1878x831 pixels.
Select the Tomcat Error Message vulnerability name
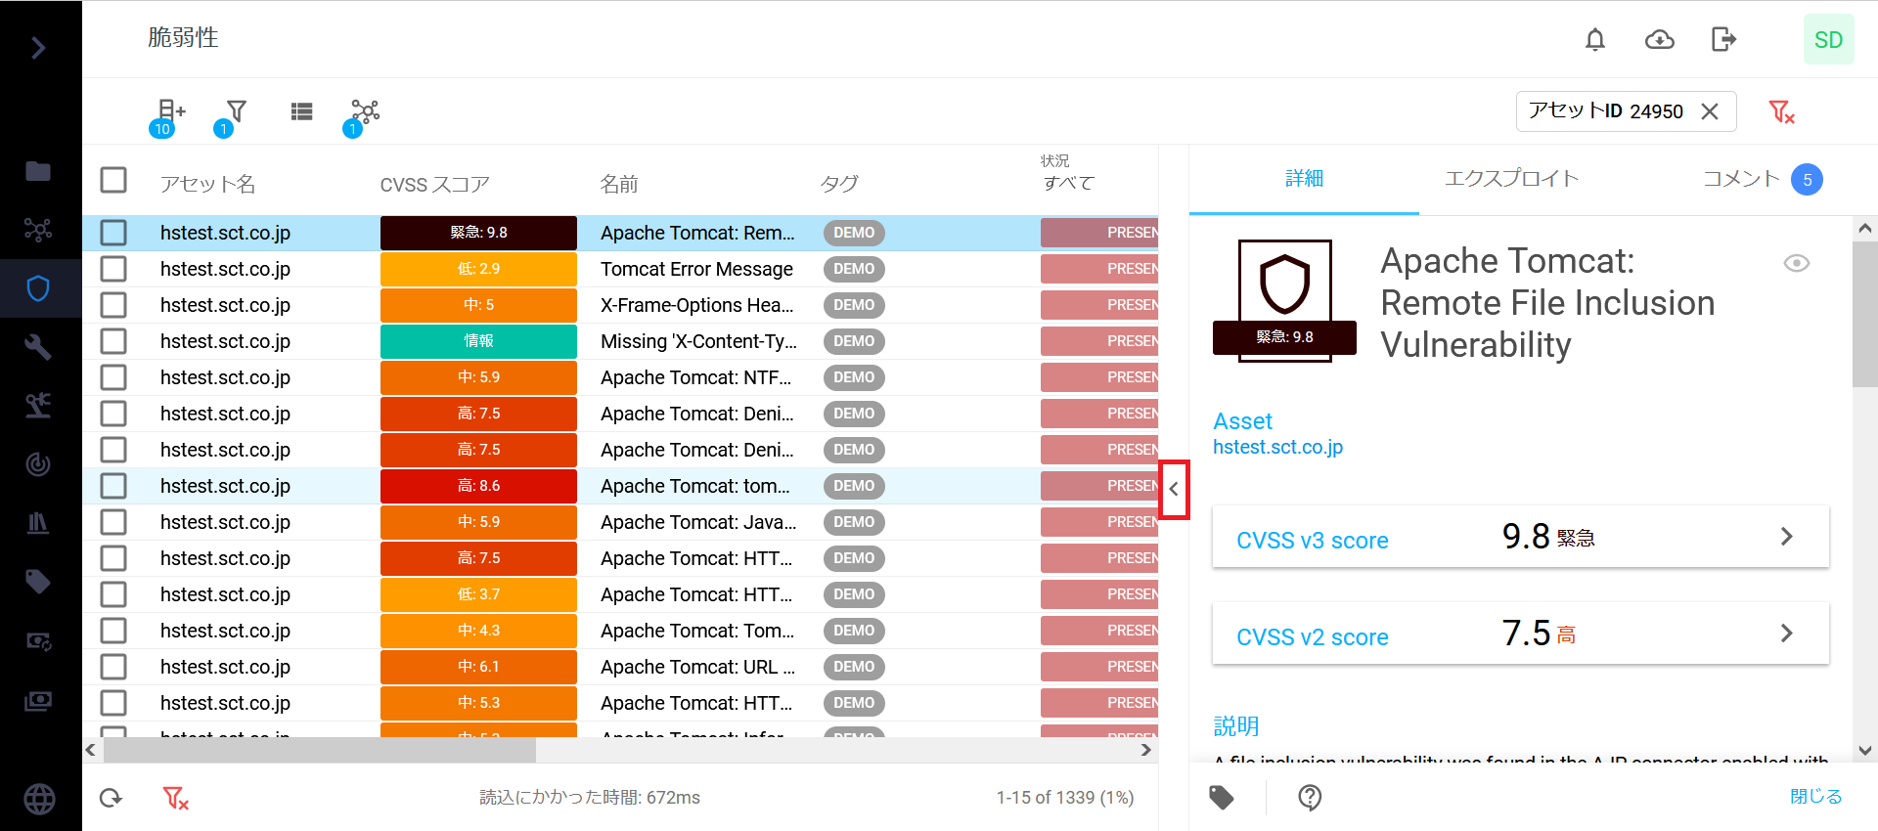[x=696, y=269]
